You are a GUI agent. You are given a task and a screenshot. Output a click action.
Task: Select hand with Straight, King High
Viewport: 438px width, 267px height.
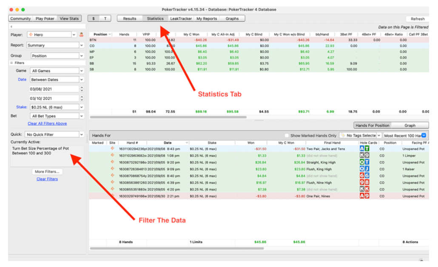pos(259,162)
